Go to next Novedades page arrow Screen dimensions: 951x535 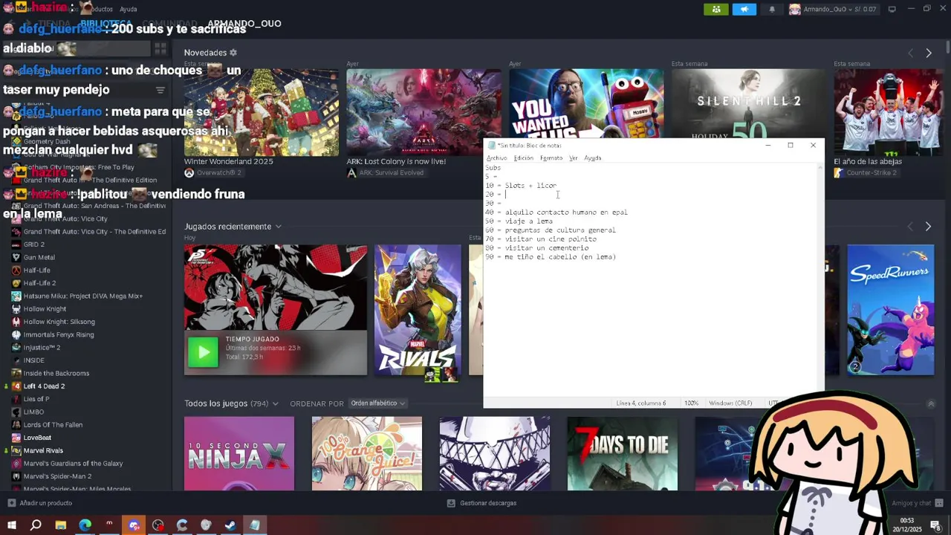point(928,53)
